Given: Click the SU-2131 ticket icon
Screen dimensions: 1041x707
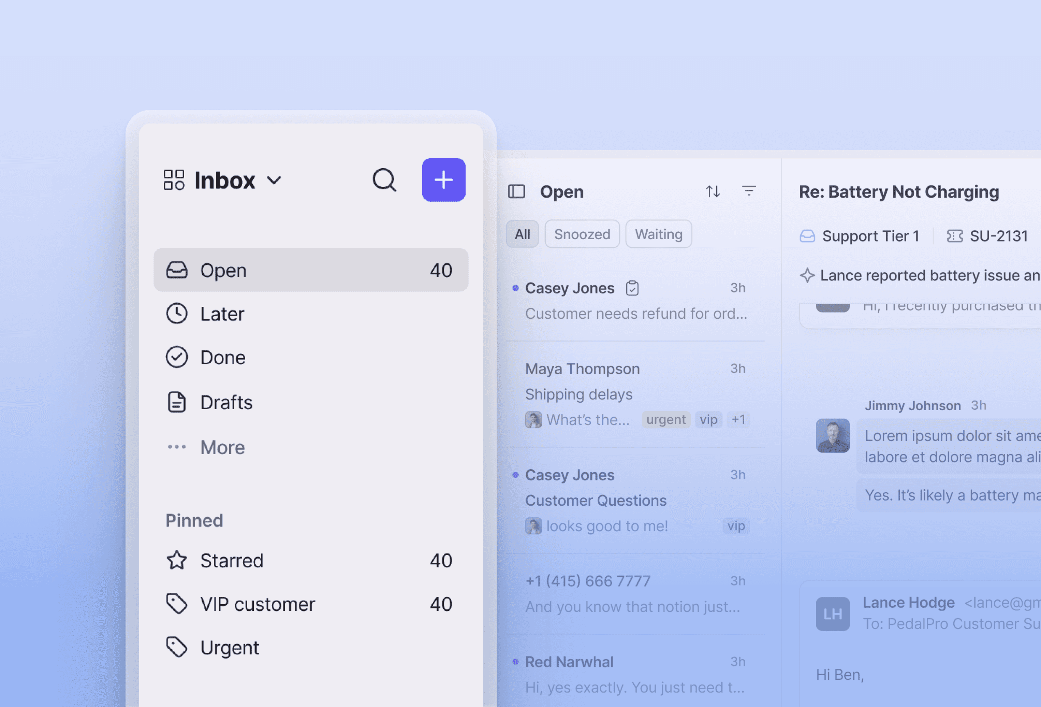Looking at the screenshot, I should pyautogui.click(x=955, y=236).
